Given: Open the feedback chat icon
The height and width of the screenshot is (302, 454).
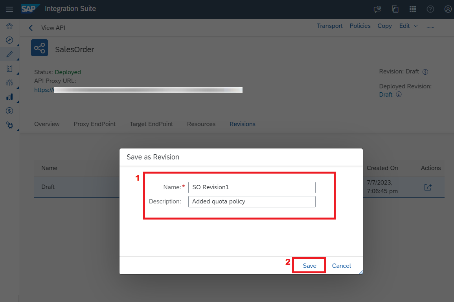Looking at the screenshot, I should point(377,9).
